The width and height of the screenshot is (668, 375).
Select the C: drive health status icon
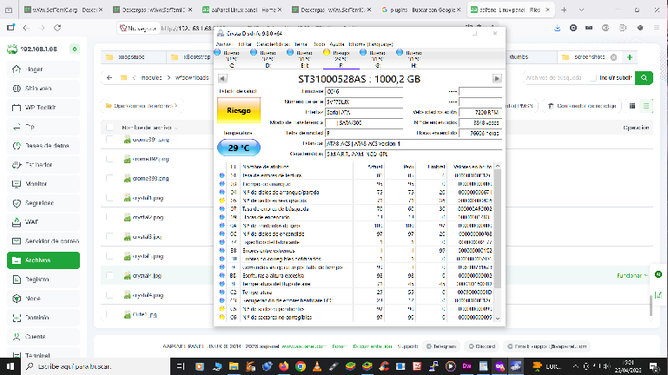(x=217, y=52)
